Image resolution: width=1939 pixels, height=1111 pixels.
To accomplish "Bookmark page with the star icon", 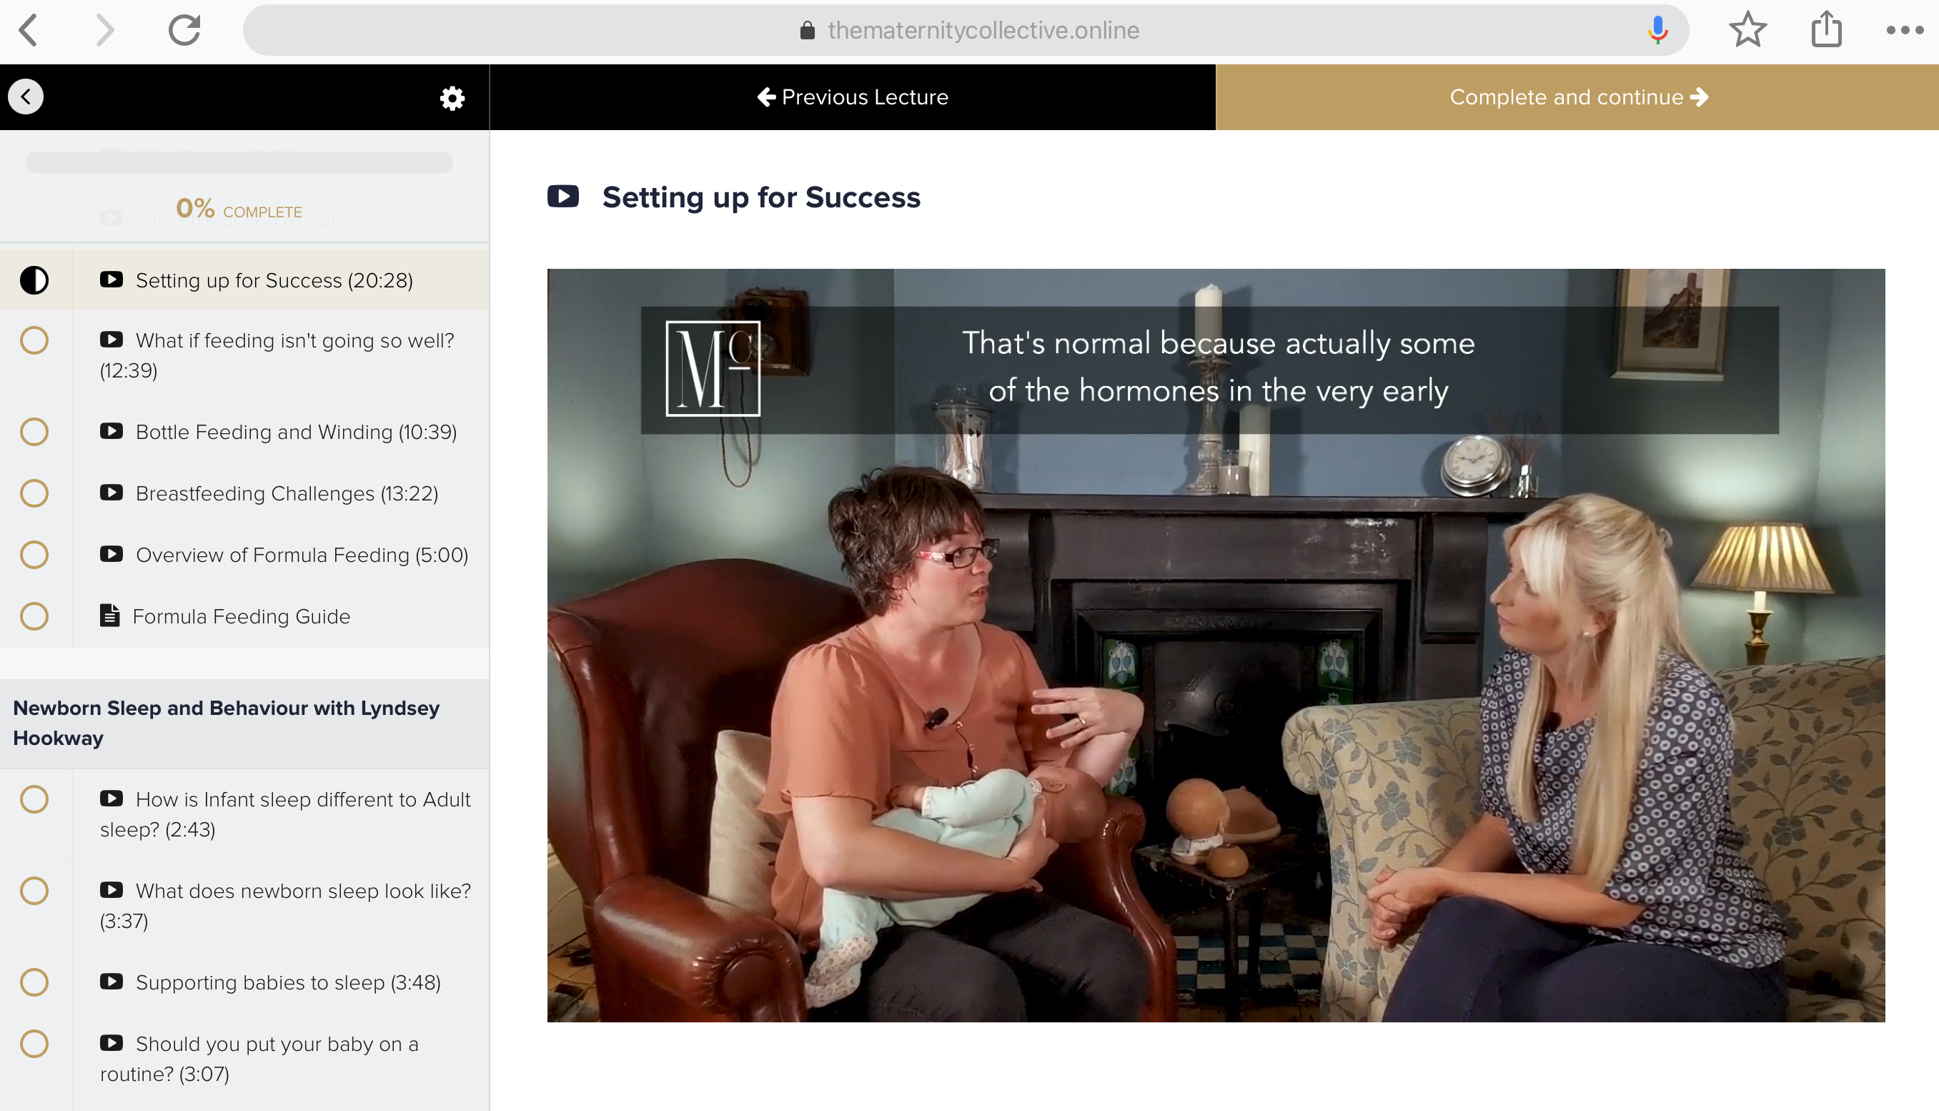I will (1747, 30).
